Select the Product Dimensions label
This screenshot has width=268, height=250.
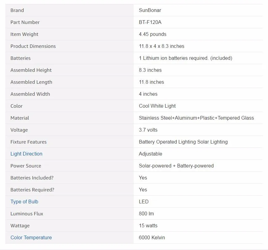[x=33, y=46]
